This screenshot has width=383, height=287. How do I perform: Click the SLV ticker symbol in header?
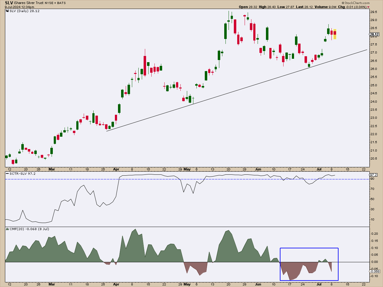9,2
